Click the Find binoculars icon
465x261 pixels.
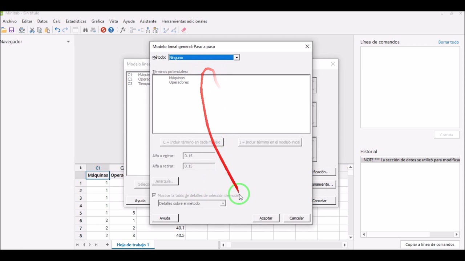pos(85,30)
